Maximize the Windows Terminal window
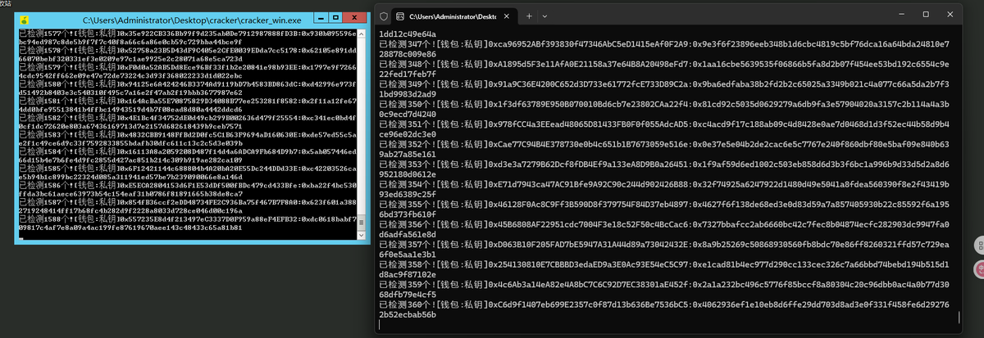This screenshot has width=984, height=338. tap(925, 15)
